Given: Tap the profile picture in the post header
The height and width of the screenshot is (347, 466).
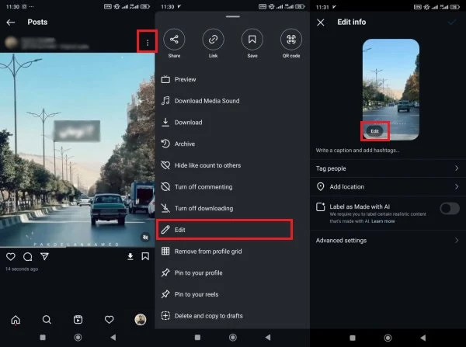Looking at the screenshot, I should point(12,43).
